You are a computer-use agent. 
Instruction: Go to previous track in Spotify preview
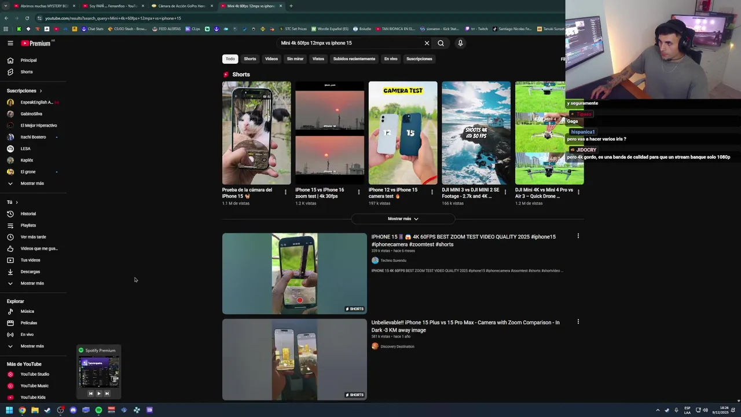[90, 394]
